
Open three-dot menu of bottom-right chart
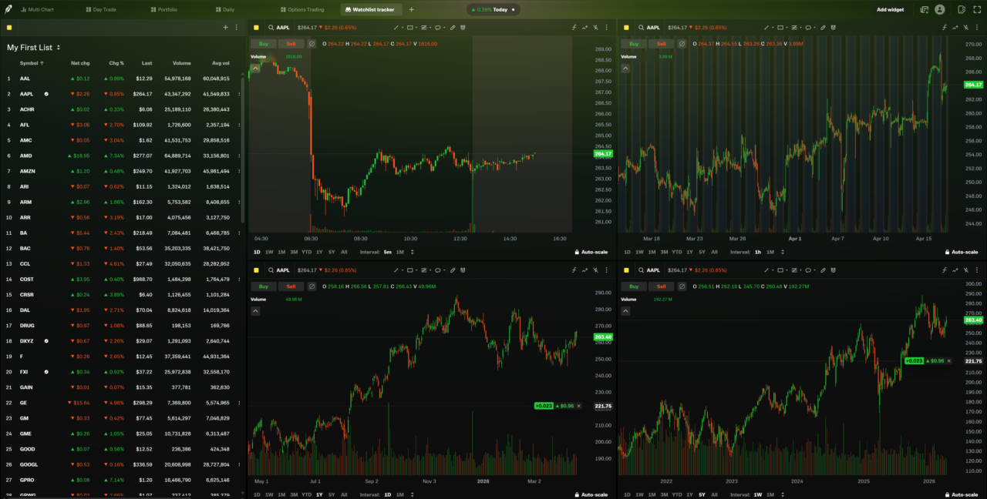click(976, 270)
